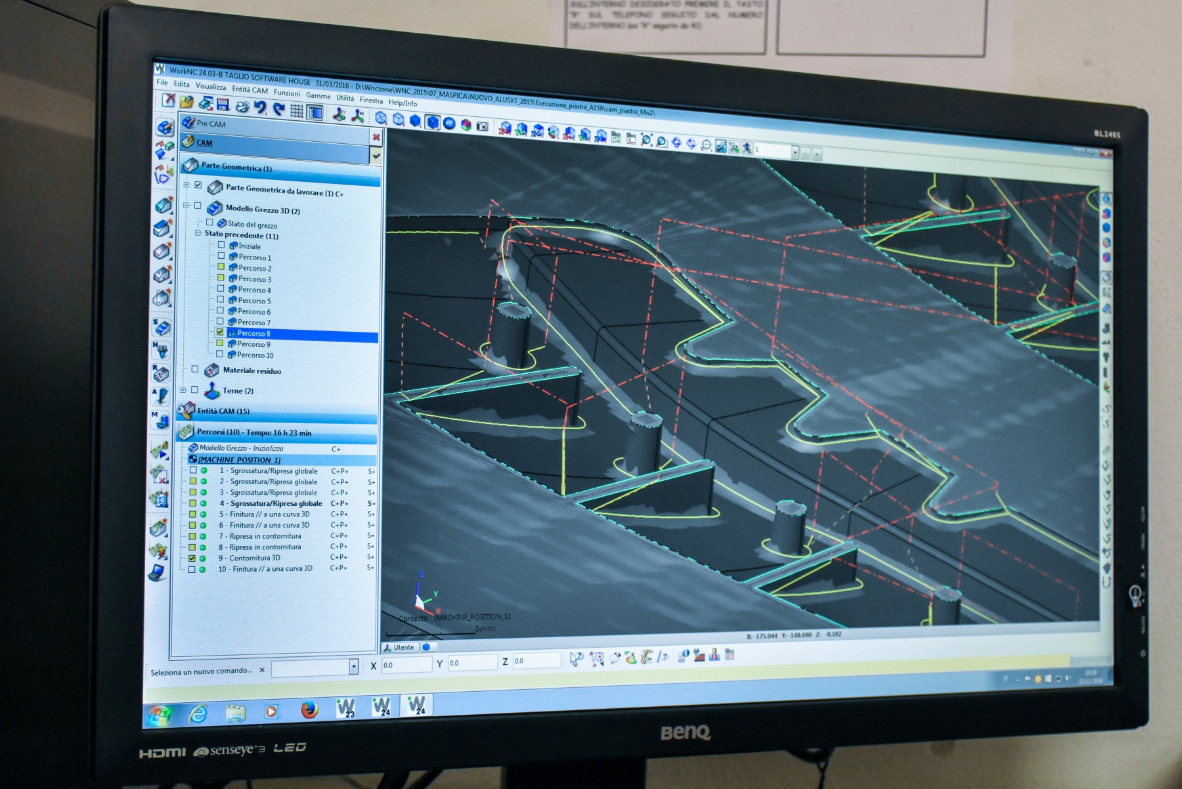Open Internet Explorer from the taskbar
Viewport: 1182px width, 789px height.
198,713
